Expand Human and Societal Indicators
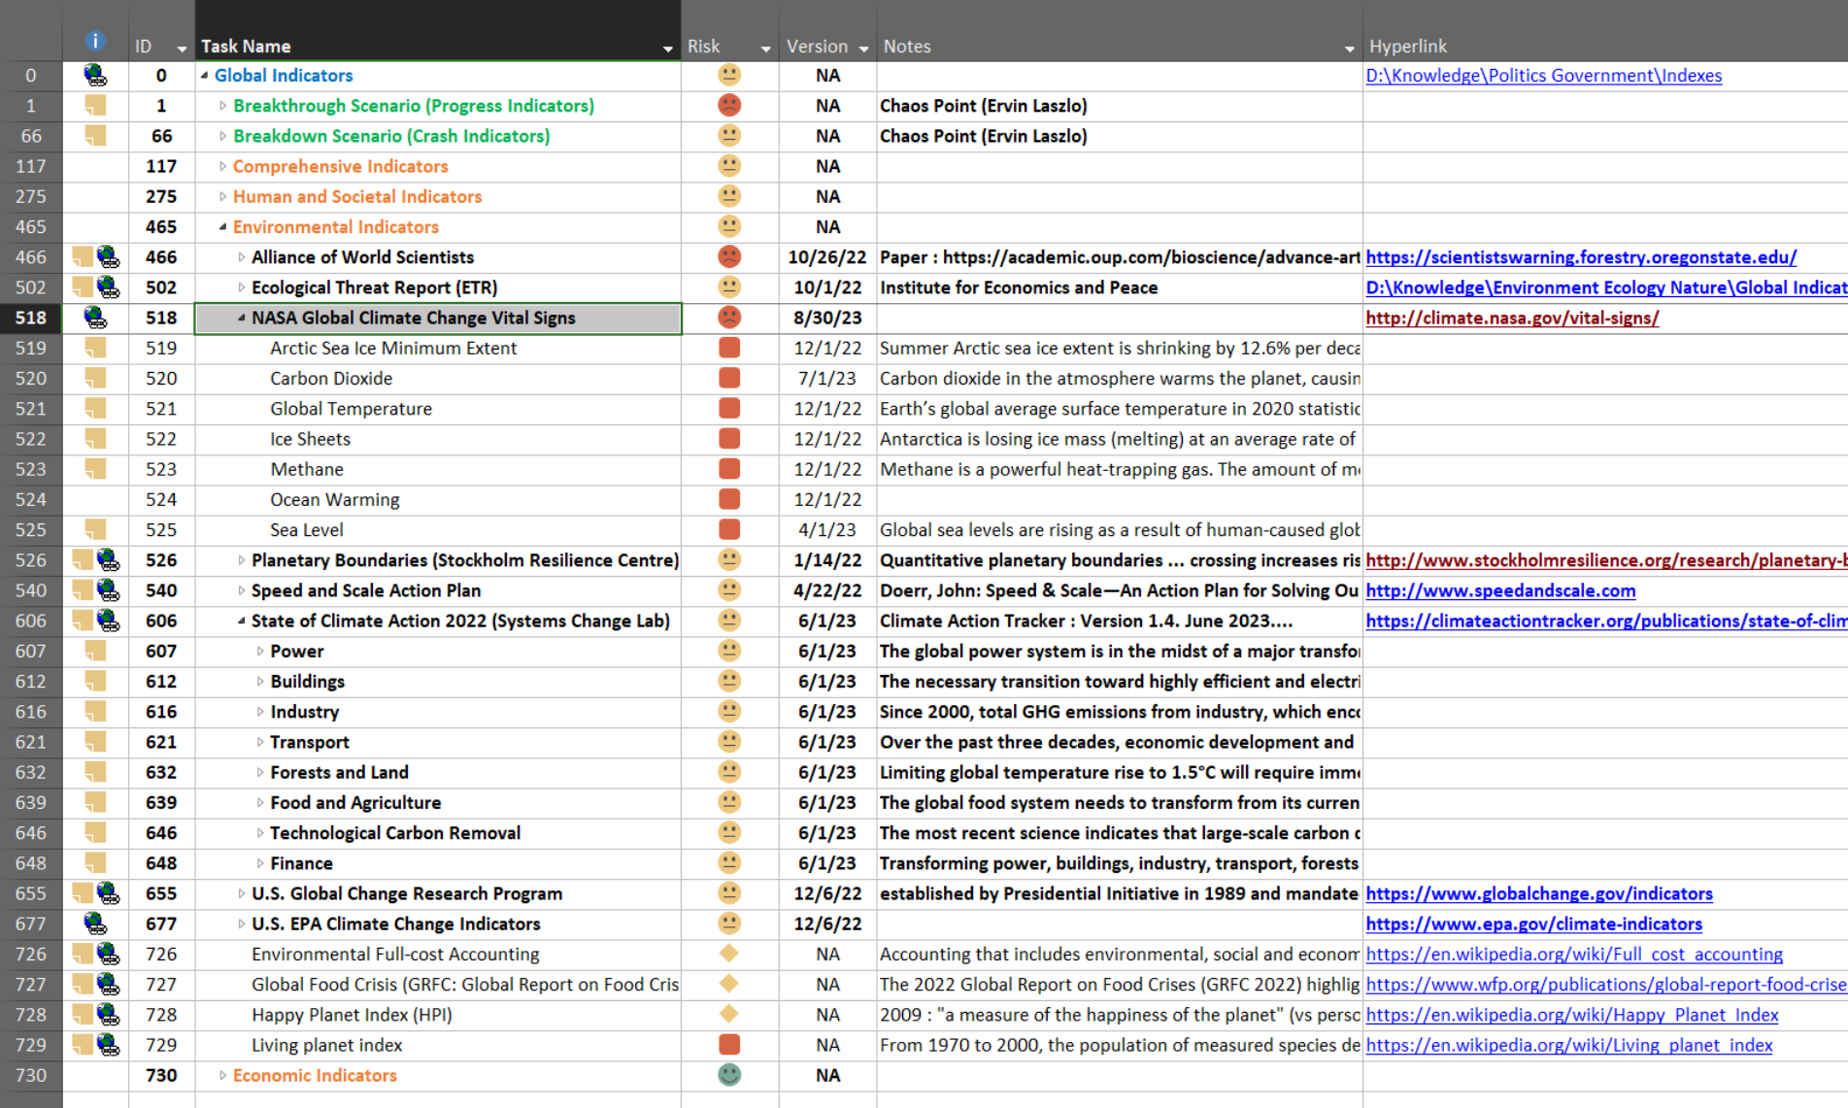The height and width of the screenshot is (1108, 1848). point(222,196)
